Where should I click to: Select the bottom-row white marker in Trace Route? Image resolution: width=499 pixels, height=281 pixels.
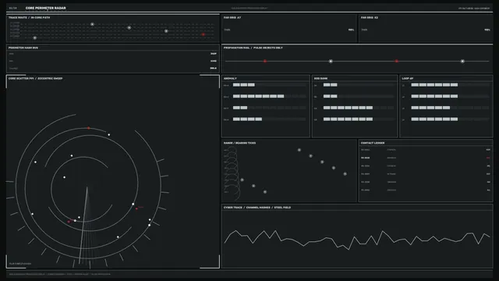click(x=35, y=38)
